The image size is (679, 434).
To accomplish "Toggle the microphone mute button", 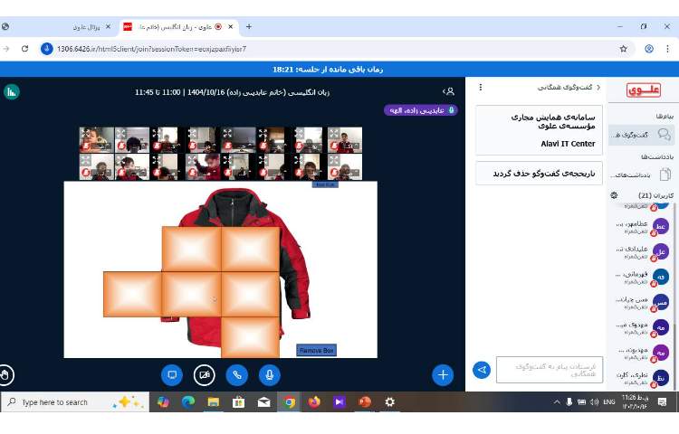I will click(x=270, y=375).
